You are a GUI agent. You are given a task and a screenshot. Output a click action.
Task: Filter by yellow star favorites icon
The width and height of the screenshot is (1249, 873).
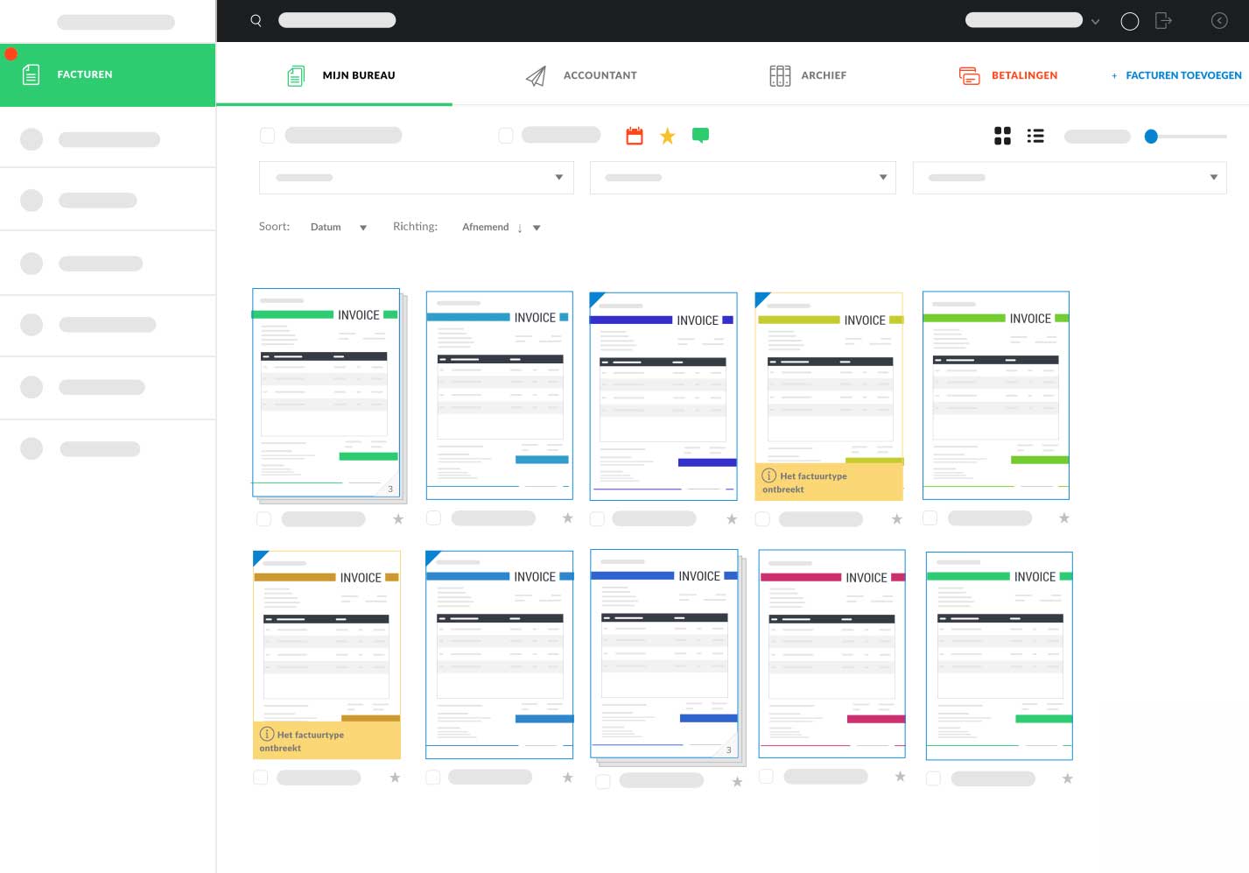[x=668, y=136]
